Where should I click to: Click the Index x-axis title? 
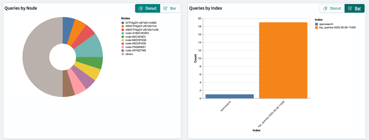coord(256,130)
